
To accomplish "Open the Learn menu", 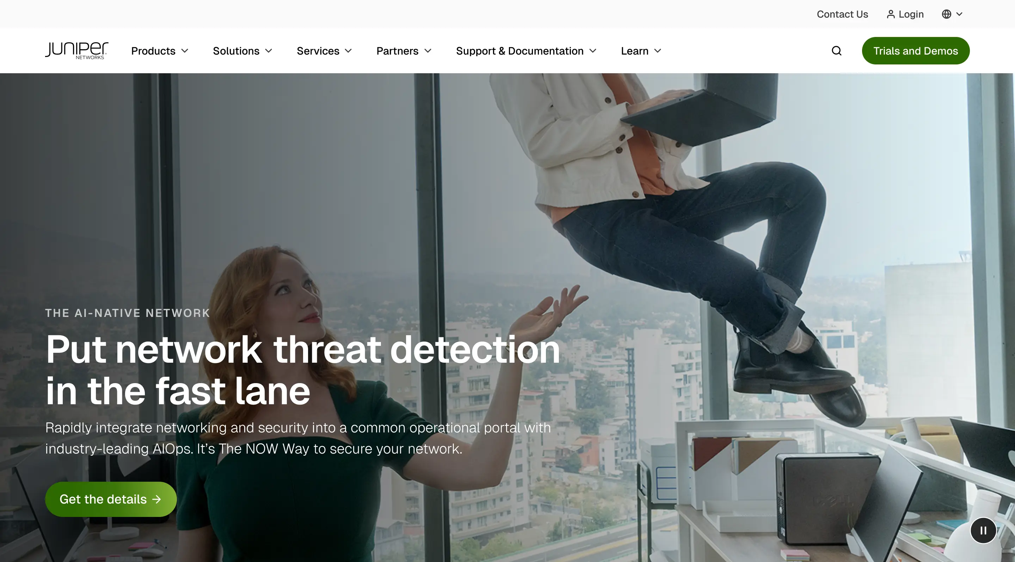I will click(634, 51).
